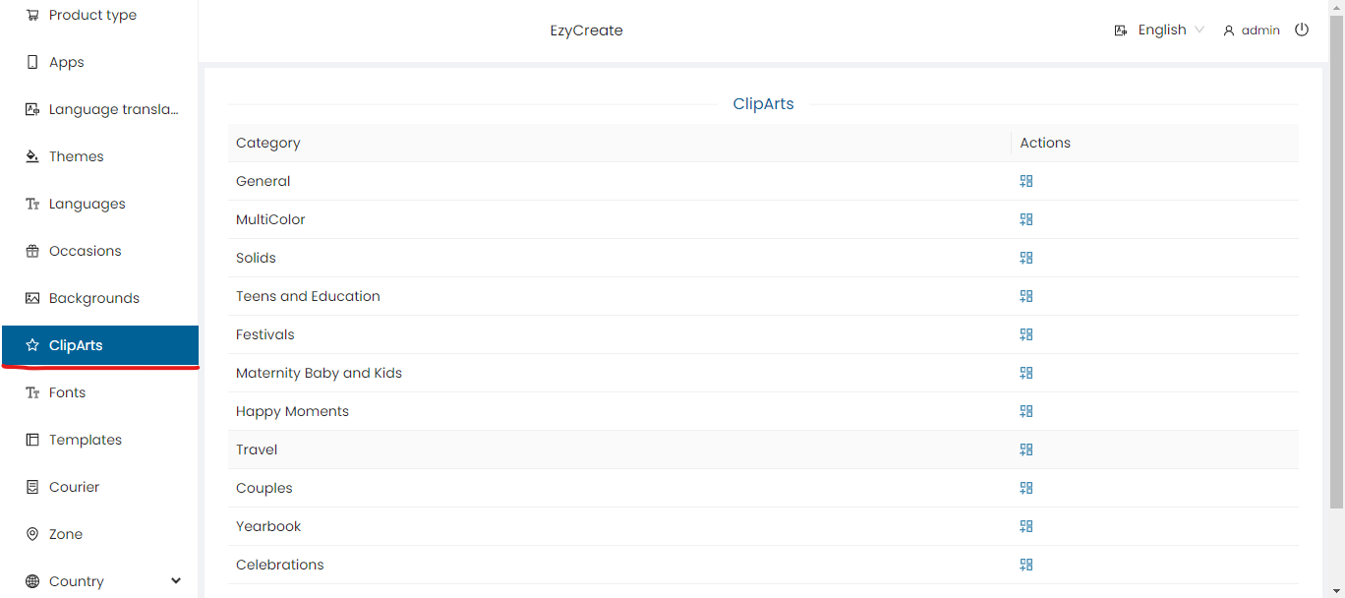Click the Themes paint bucket icon

pyautogui.click(x=32, y=156)
